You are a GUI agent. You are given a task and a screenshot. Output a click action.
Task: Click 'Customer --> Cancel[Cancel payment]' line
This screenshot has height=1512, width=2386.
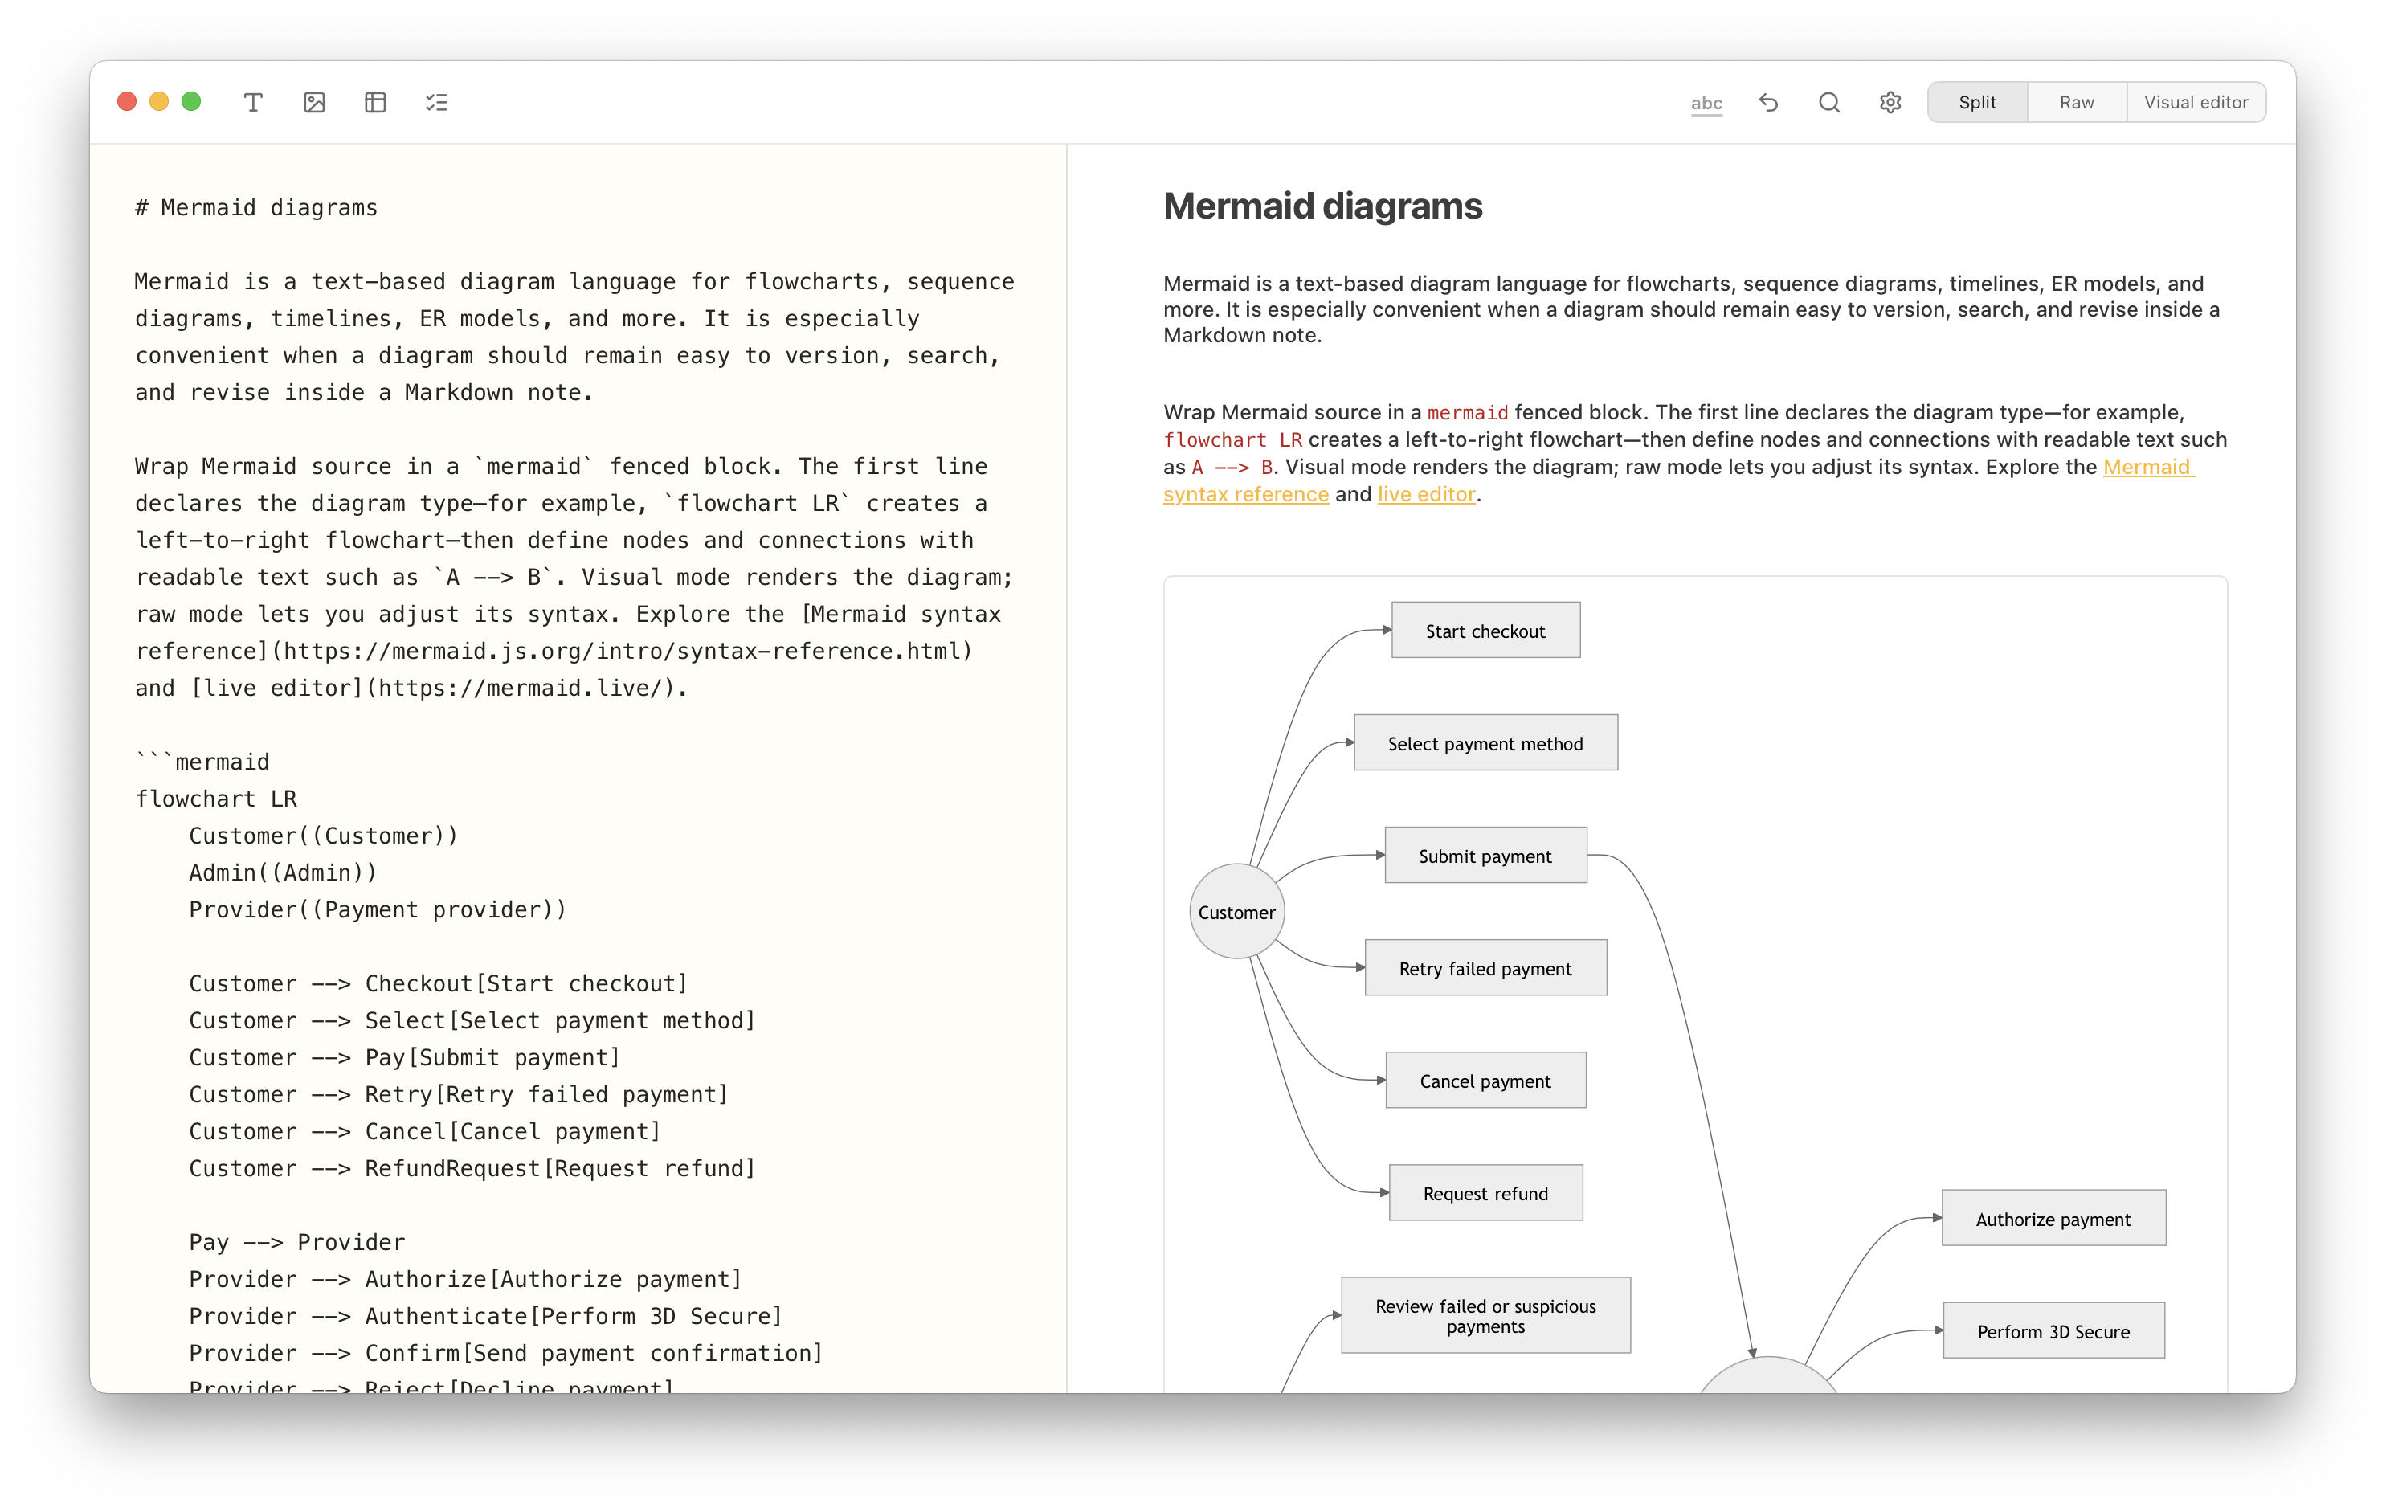coord(424,1130)
